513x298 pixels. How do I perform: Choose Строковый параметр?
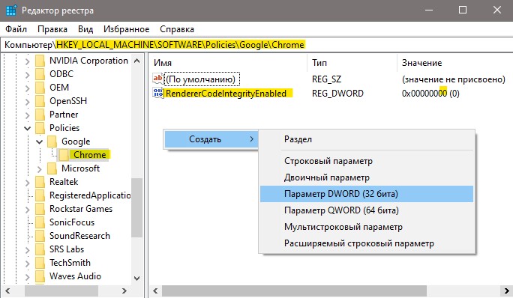click(x=367, y=161)
